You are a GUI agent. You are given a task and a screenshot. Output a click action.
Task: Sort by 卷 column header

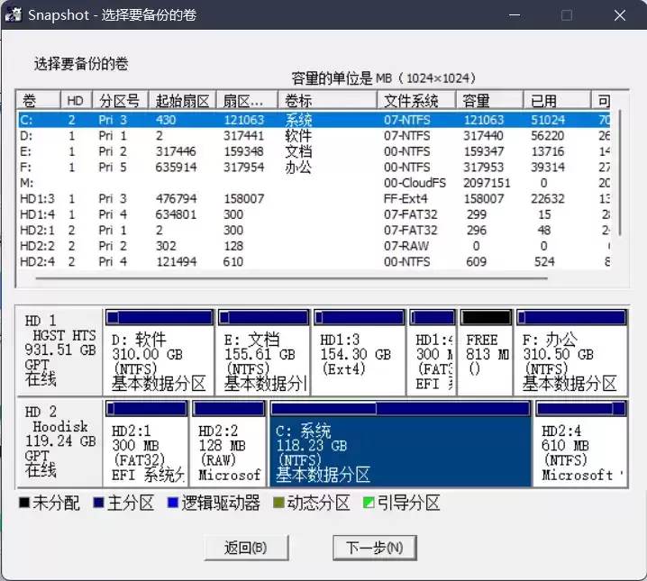(x=38, y=100)
